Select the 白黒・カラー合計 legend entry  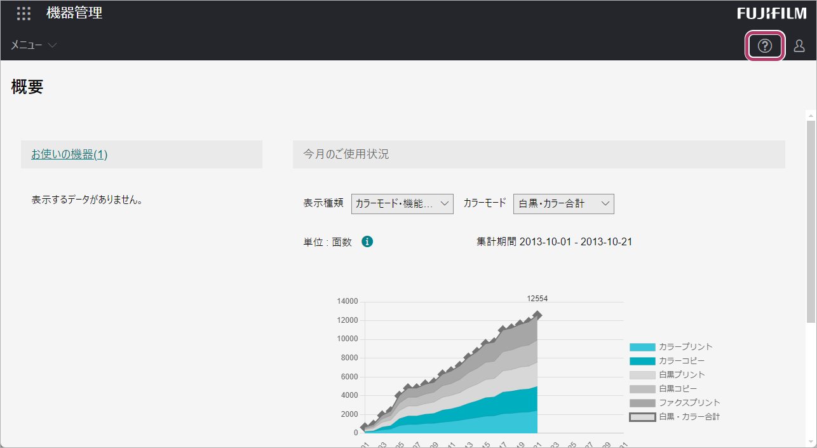[x=689, y=417]
